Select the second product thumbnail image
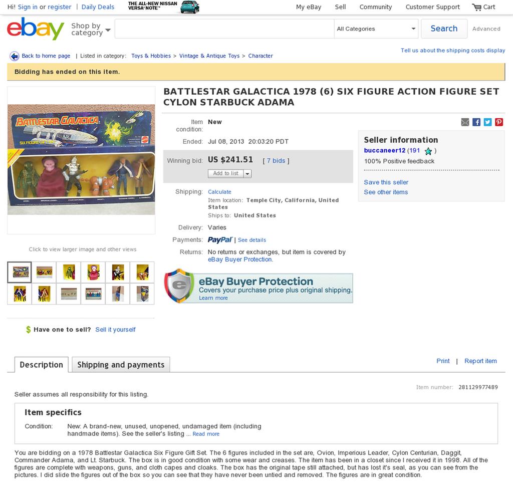Screen dimensions: 513x488 click(x=44, y=272)
